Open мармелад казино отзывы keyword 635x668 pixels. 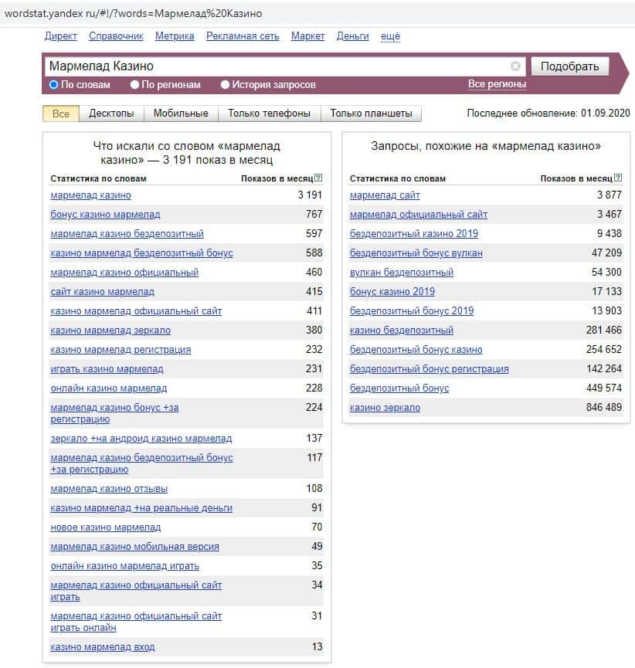pos(109,489)
